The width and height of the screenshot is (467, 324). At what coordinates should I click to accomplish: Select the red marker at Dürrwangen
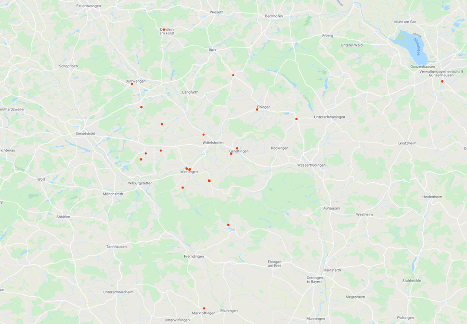[132, 84]
